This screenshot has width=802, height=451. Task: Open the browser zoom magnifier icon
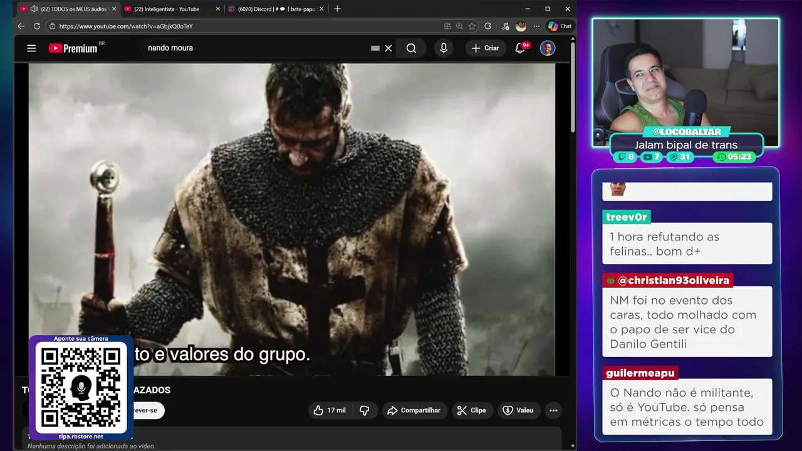(459, 26)
